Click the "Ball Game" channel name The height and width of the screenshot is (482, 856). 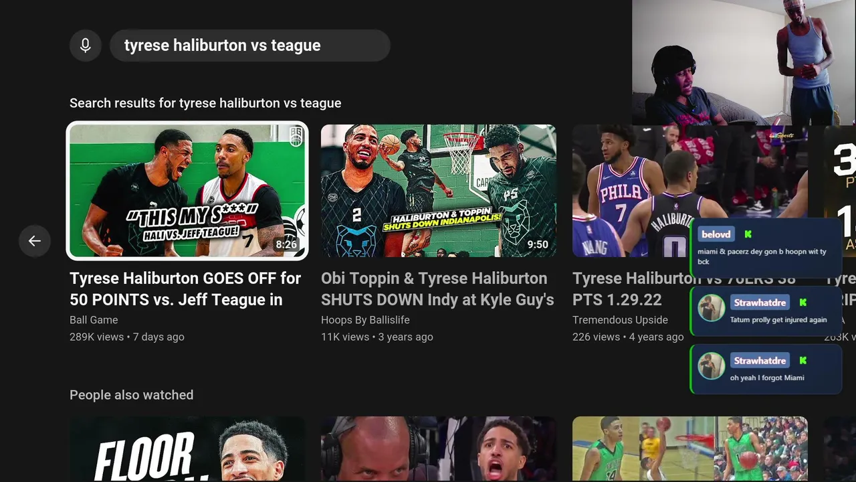[x=94, y=320]
